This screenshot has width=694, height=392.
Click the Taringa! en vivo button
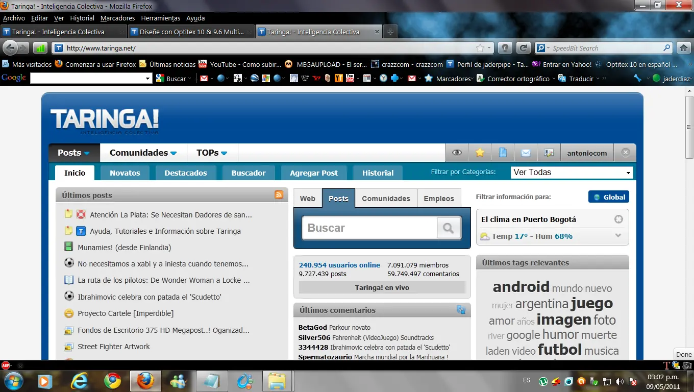click(382, 287)
